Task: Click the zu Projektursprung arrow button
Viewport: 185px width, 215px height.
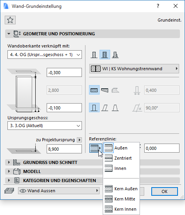Action: pyautogui.click(x=79, y=140)
